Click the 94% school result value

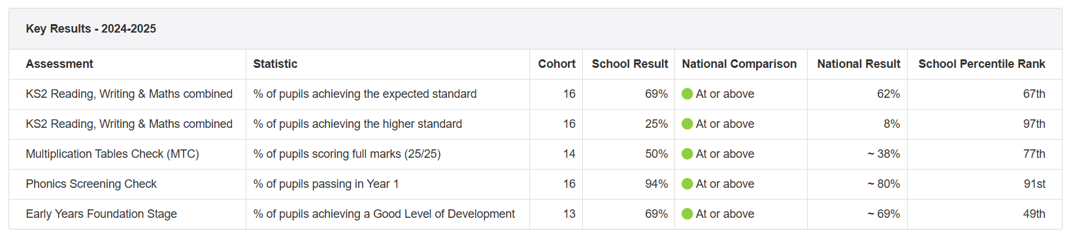[x=656, y=184]
